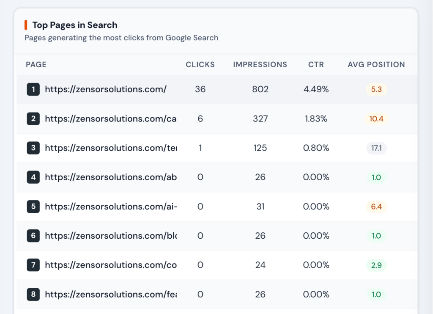433x314 pixels.
Task: Click the orange 5.3 position badge
Action: pos(376,89)
